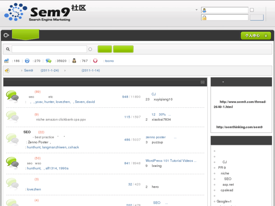This screenshot has width=275, height=206.
Task: Open moderator langmanzhiwen link
Action: pyautogui.click(x=54, y=147)
